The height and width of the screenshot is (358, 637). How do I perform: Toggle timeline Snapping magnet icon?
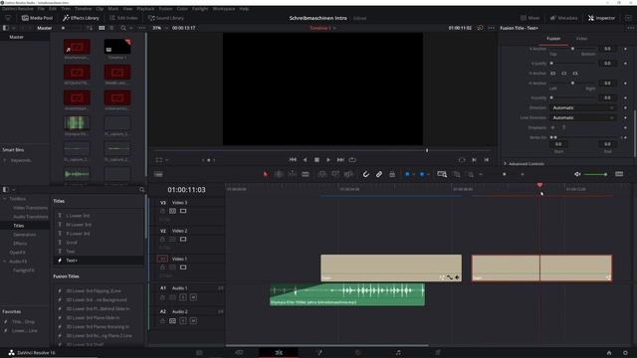pyautogui.click(x=365, y=174)
